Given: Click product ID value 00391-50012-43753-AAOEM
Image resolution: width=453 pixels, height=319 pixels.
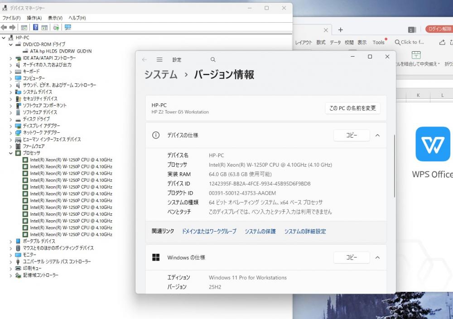Looking at the screenshot, I should tap(242, 193).
